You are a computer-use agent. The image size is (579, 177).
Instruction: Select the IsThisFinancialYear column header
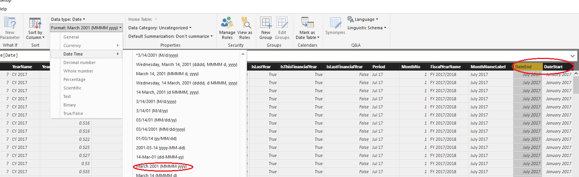(301, 67)
